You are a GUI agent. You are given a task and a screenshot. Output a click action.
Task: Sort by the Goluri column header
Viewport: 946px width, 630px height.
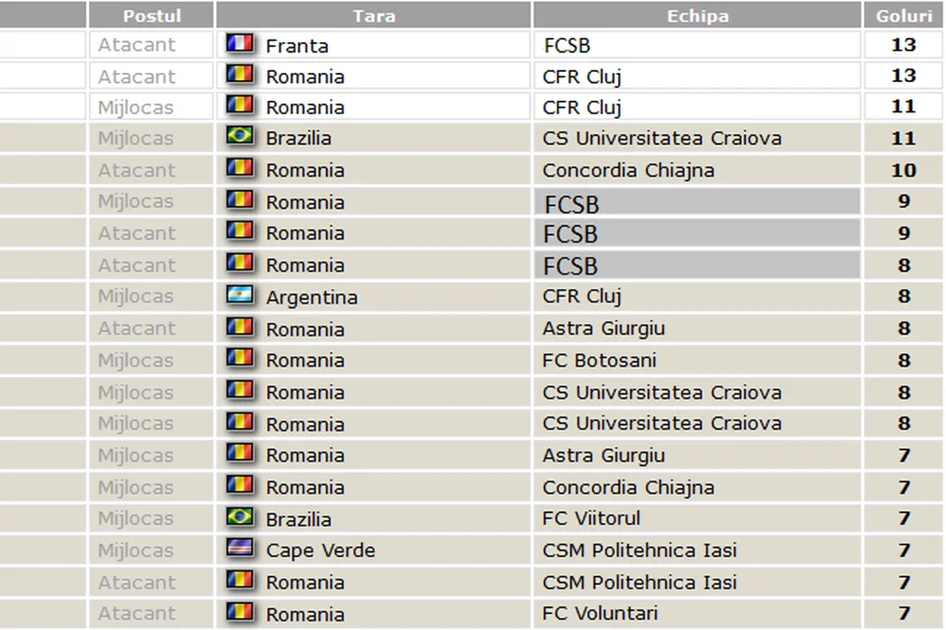[x=903, y=15]
